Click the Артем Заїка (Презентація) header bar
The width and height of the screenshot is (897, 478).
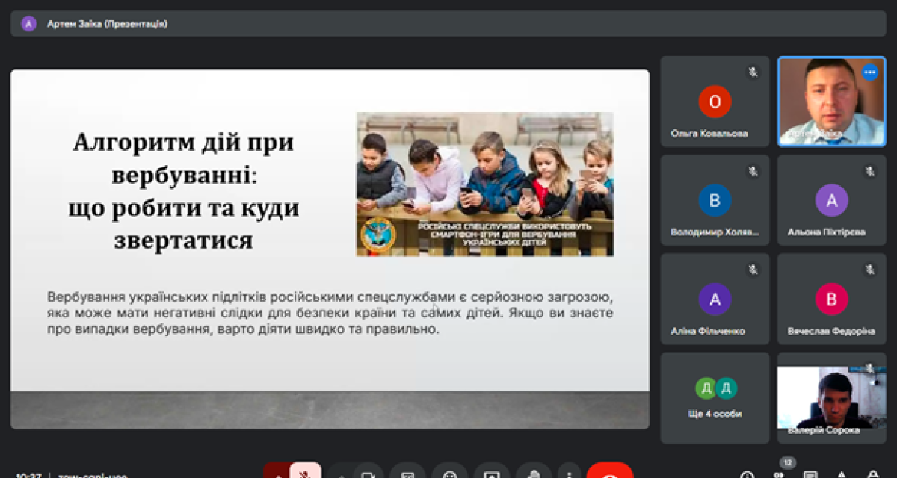click(449, 23)
